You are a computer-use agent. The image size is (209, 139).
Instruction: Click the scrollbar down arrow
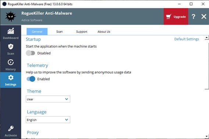pos(206,136)
